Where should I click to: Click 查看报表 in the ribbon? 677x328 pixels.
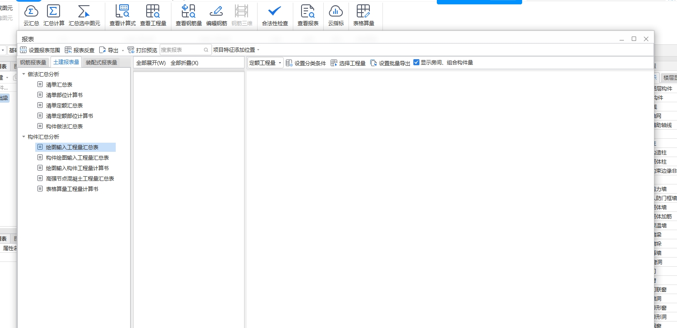tap(308, 16)
